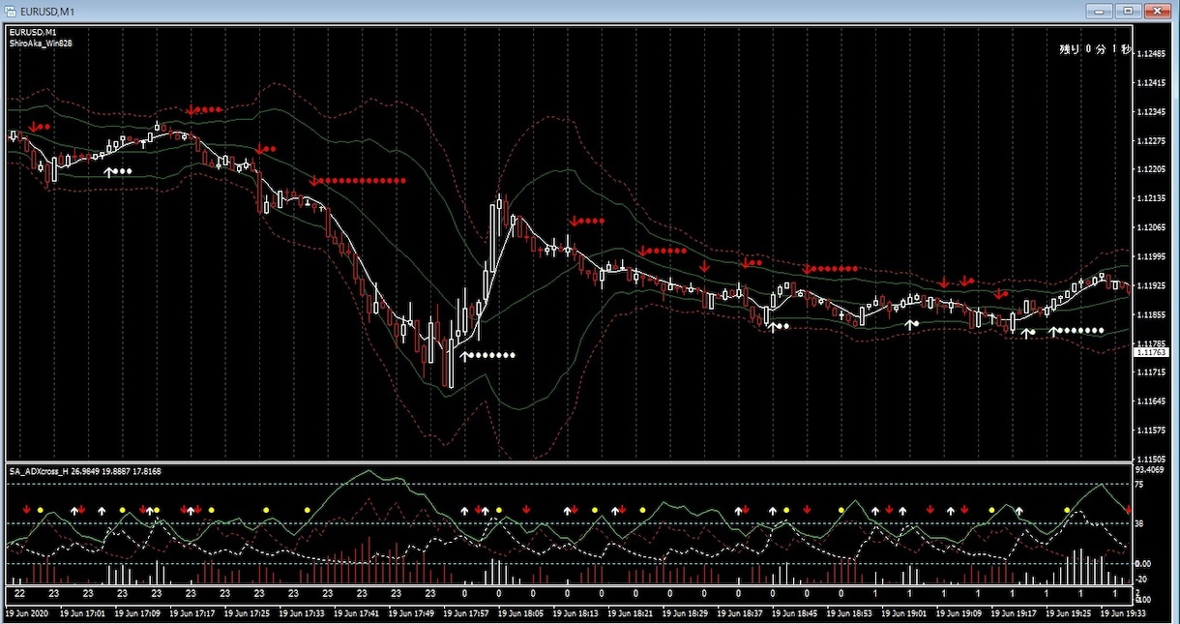Click the 1.11855 price level
This screenshot has width=1180, height=624.
(1153, 315)
